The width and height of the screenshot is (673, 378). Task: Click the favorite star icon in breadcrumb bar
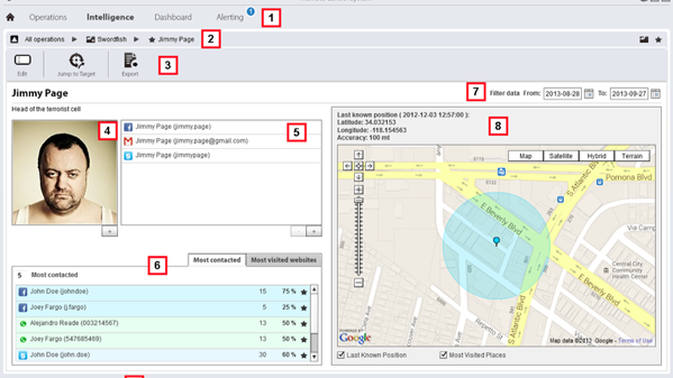point(658,39)
